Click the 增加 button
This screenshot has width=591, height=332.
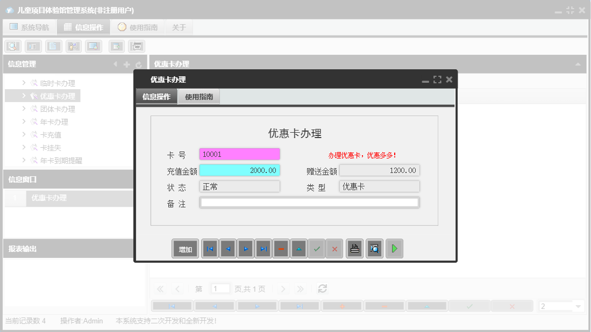click(184, 248)
